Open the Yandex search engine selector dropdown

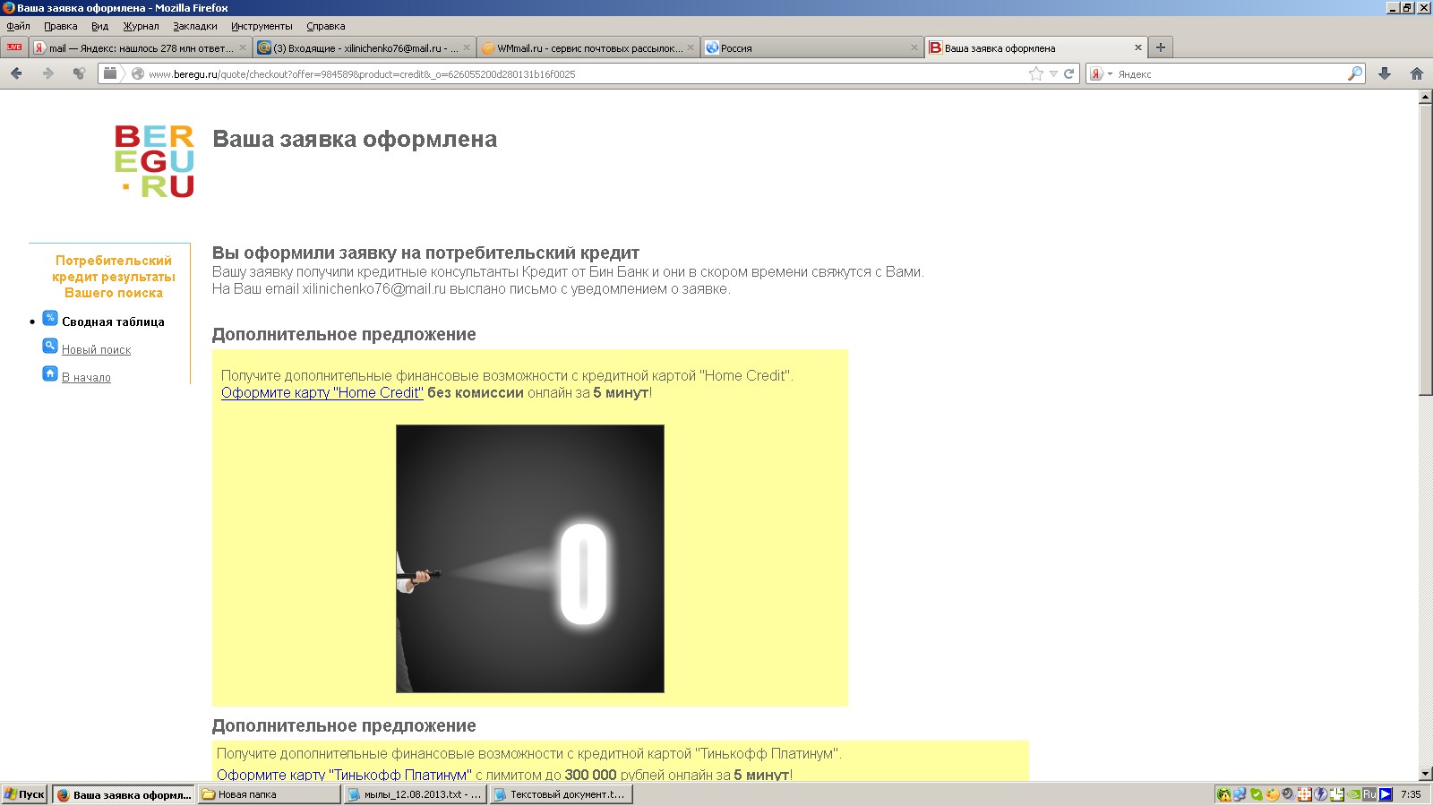coord(1101,73)
